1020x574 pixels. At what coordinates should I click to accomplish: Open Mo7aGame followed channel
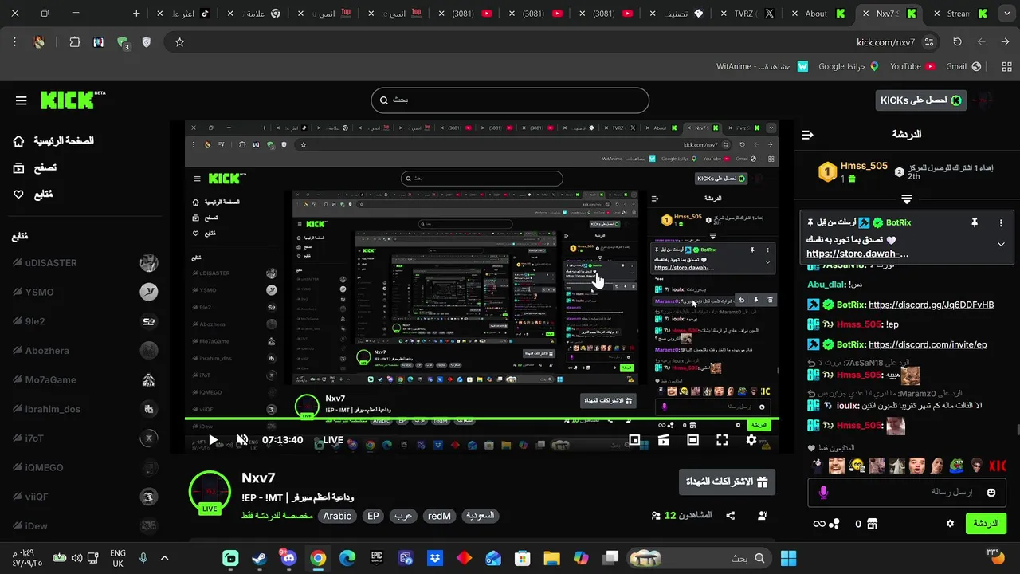pyautogui.click(x=86, y=379)
